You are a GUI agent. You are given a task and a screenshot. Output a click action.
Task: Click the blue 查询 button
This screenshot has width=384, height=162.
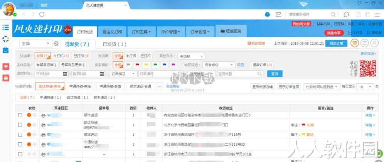pyautogui.click(x=275, y=74)
